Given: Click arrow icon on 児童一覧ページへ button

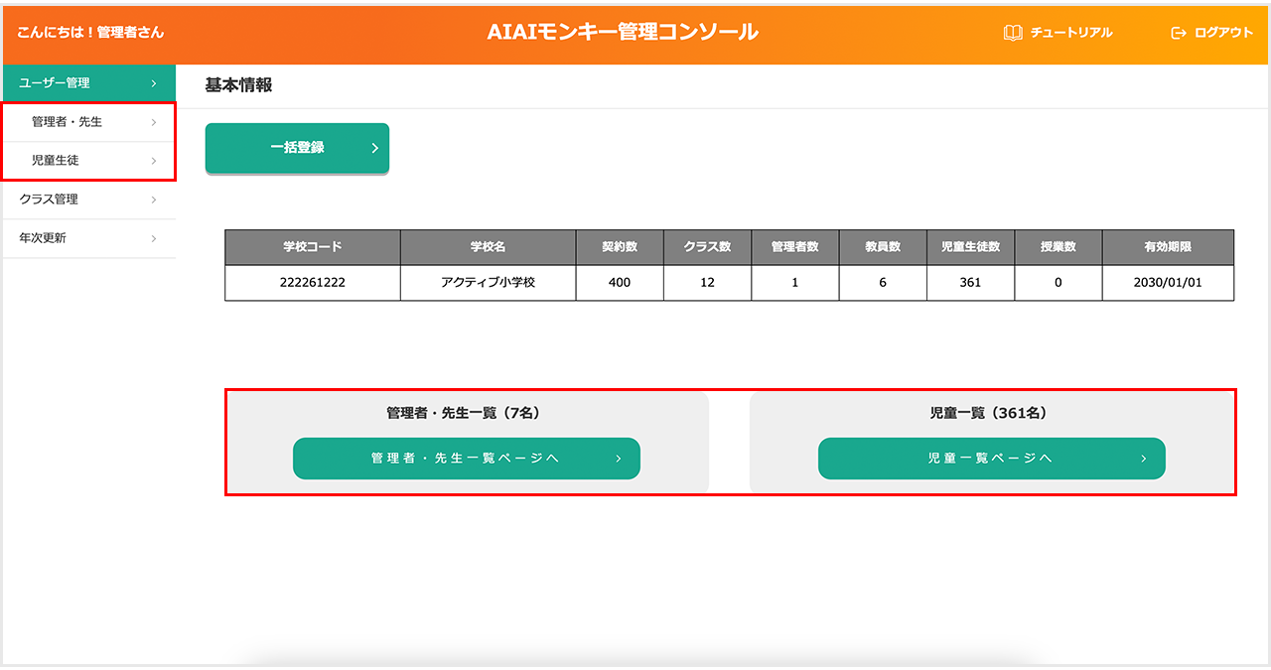Looking at the screenshot, I should click(x=1143, y=459).
